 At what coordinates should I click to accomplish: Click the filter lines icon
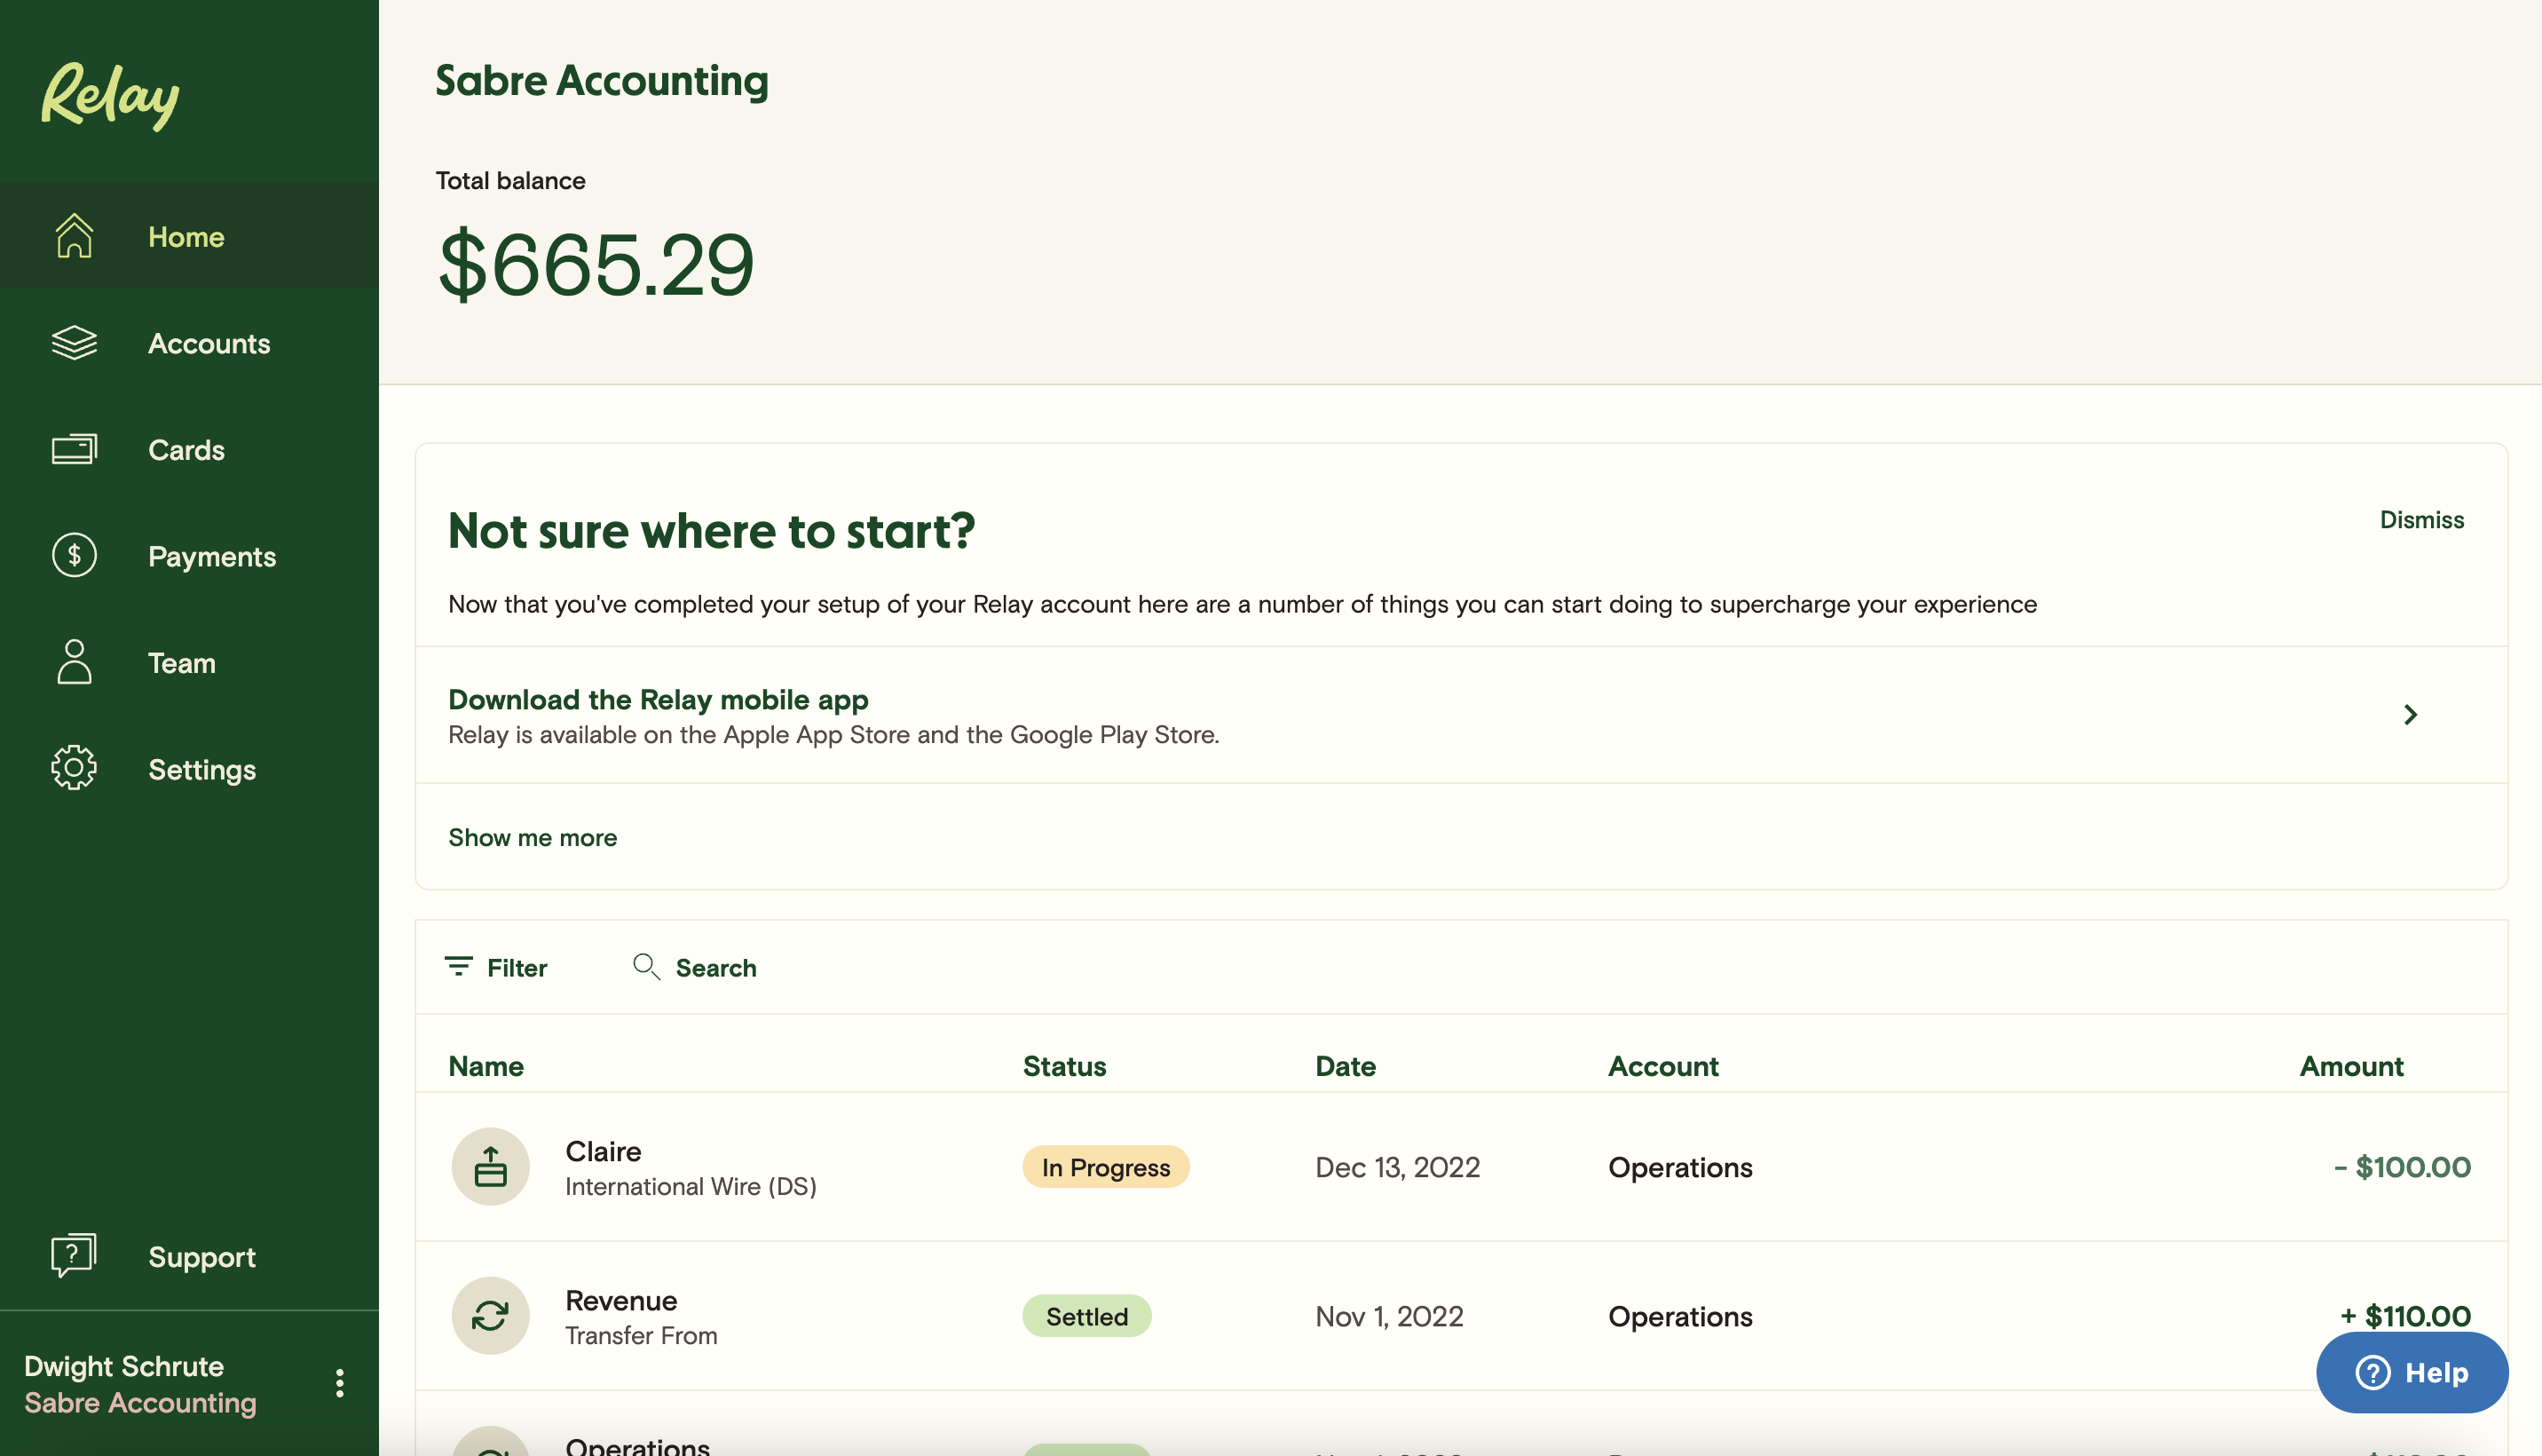[x=459, y=966]
